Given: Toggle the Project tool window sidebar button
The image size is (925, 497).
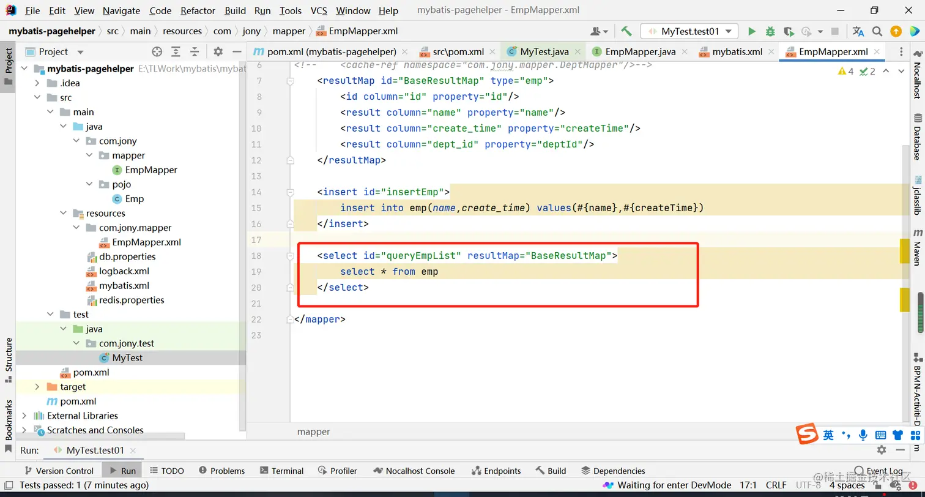Looking at the screenshot, I should pos(9,67).
